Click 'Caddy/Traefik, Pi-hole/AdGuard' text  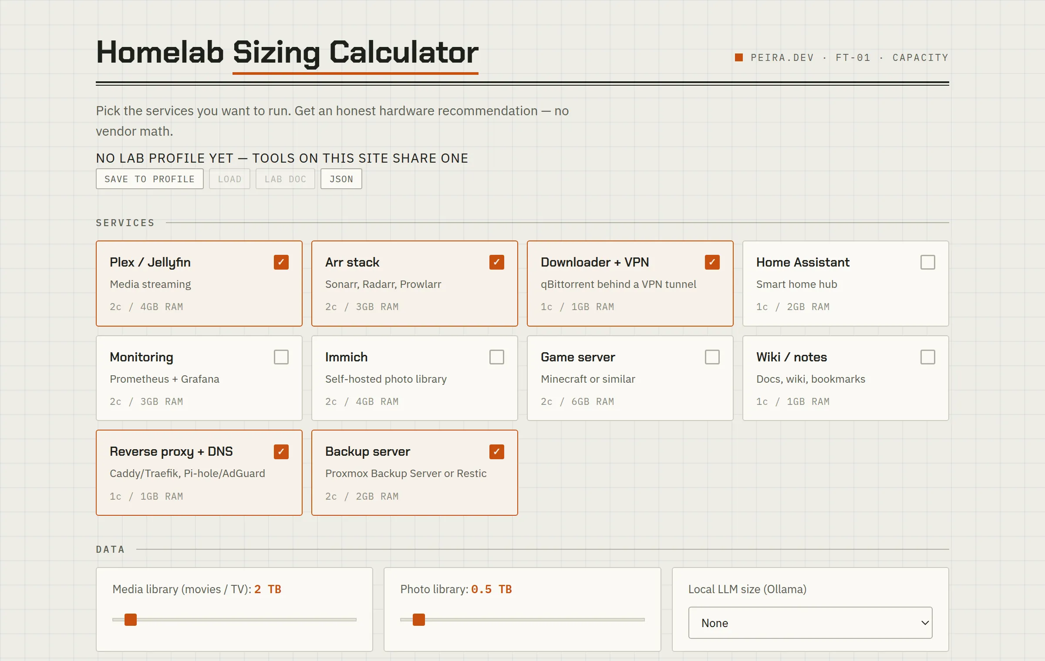(x=187, y=473)
